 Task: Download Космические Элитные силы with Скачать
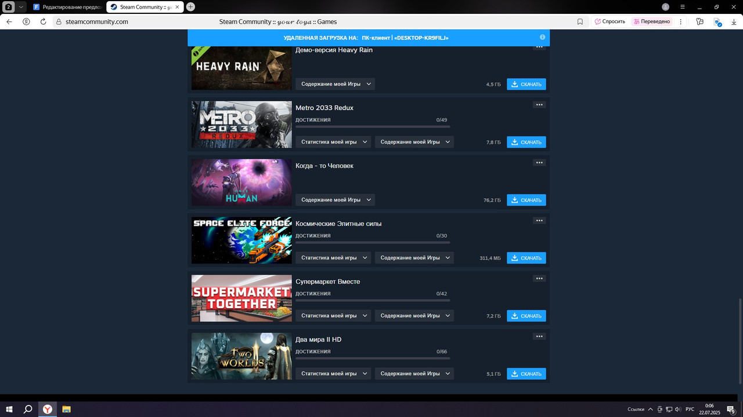[526, 258]
